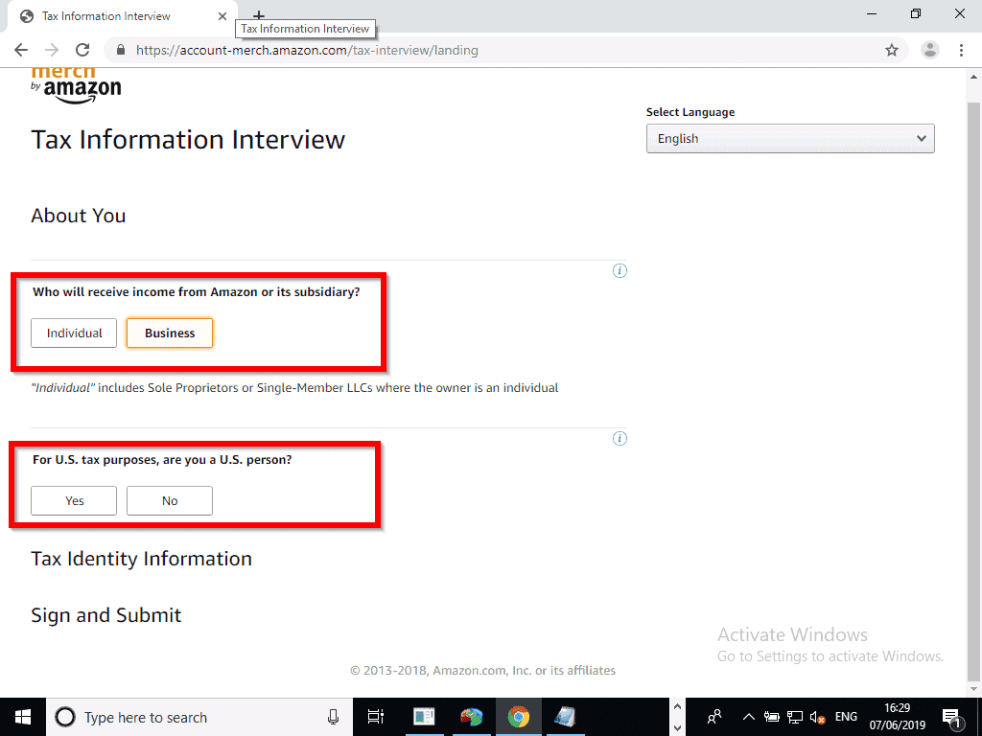The height and width of the screenshot is (736, 982).
Task: Open the notification center icon
Action: tap(951, 717)
